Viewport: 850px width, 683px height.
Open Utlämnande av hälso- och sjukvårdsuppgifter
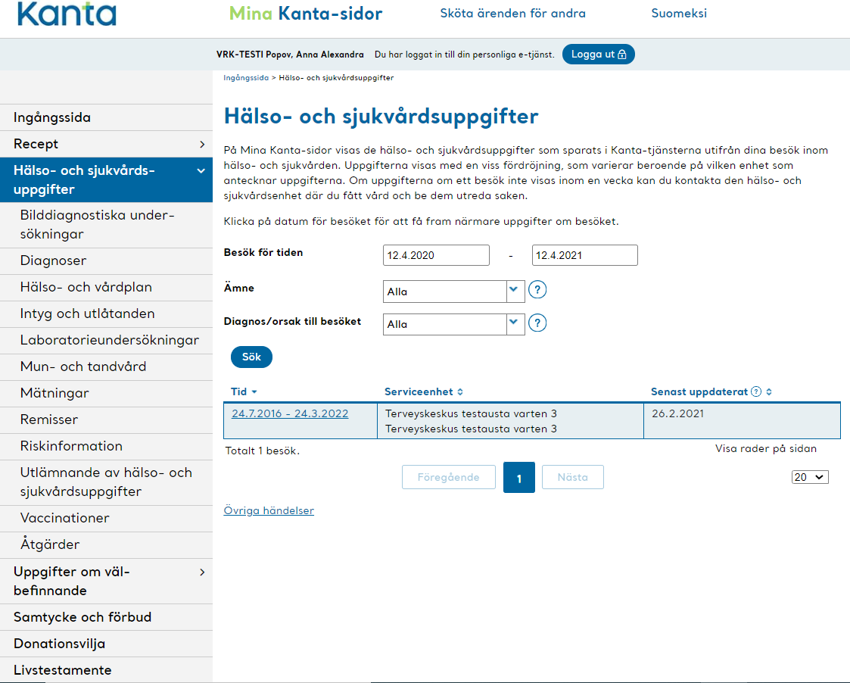(x=106, y=482)
